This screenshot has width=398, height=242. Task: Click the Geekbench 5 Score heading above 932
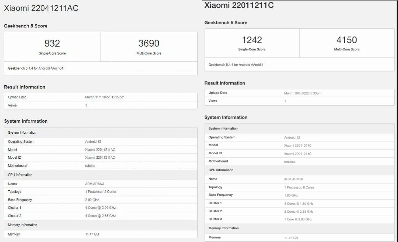click(x=26, y=26)
